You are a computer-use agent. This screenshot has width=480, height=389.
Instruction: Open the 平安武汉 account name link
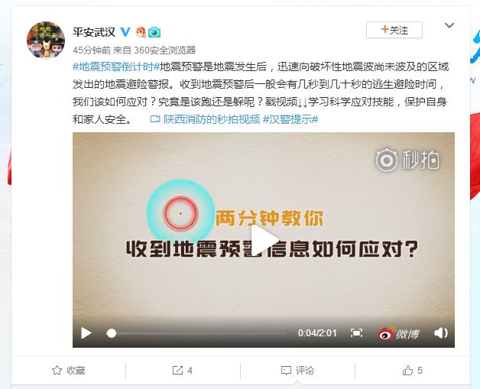pyautogui.click(x=94, y=32)
